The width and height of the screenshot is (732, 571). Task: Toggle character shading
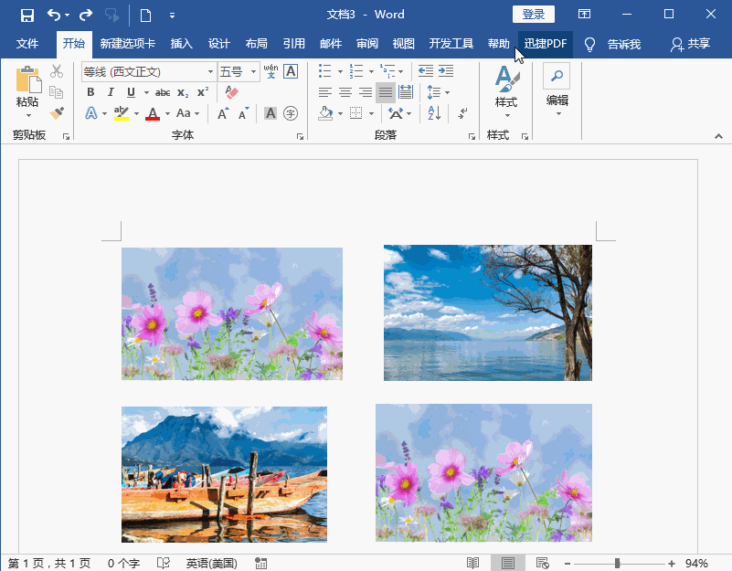click(x=271, y=113)
